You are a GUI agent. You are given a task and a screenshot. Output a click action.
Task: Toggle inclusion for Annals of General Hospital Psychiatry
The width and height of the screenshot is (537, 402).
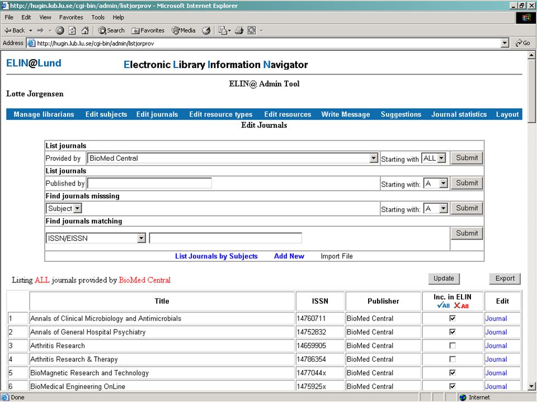(453, 332)
